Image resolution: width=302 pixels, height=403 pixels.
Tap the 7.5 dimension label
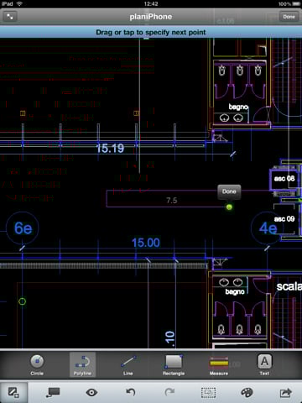(x=171, y=201)
